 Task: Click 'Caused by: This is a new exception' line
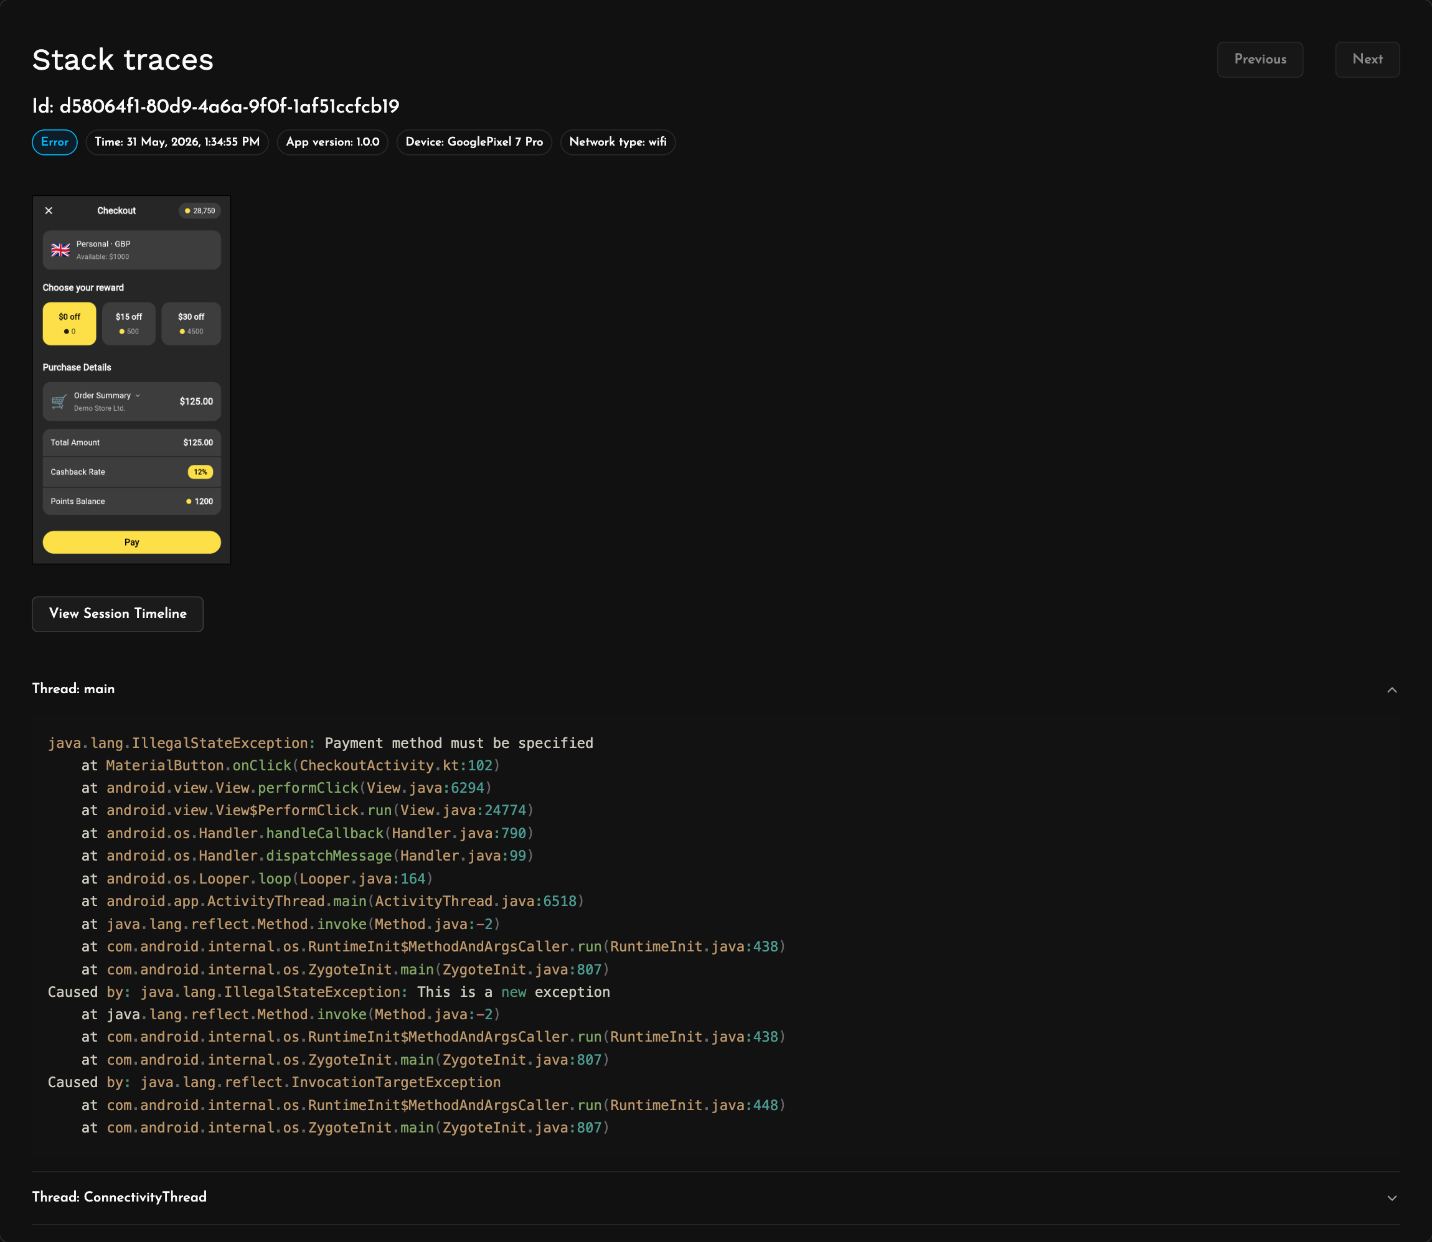[x=329, y=992]
